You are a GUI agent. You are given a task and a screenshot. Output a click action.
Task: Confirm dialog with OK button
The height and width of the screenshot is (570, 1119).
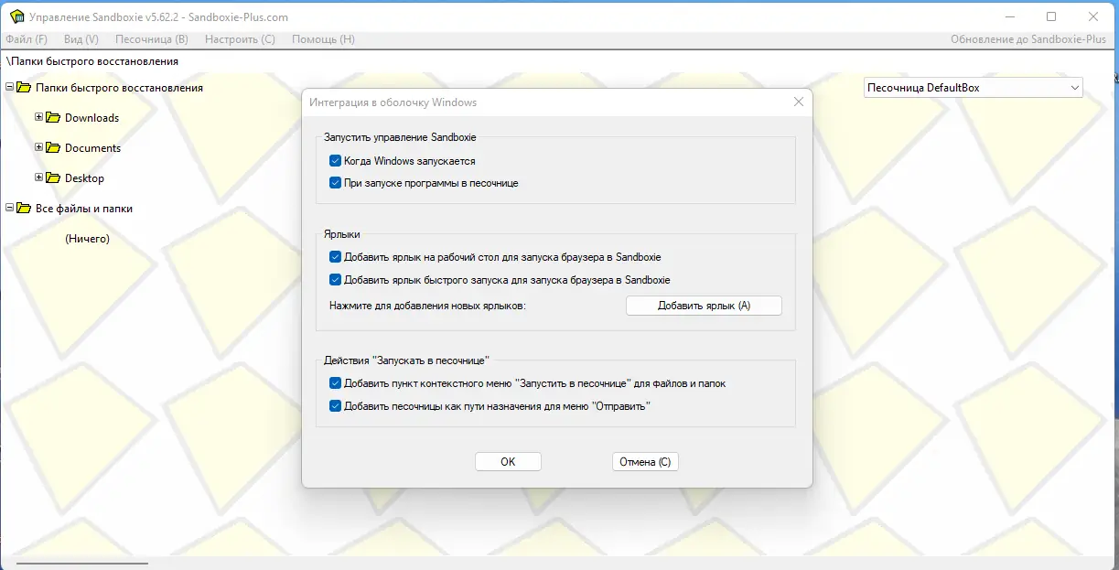(x=508, y=462)
